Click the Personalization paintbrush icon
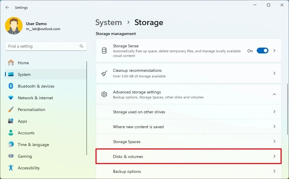Image resolution: width=289 pixels, height=179 pixels. (x=11, y=110)
